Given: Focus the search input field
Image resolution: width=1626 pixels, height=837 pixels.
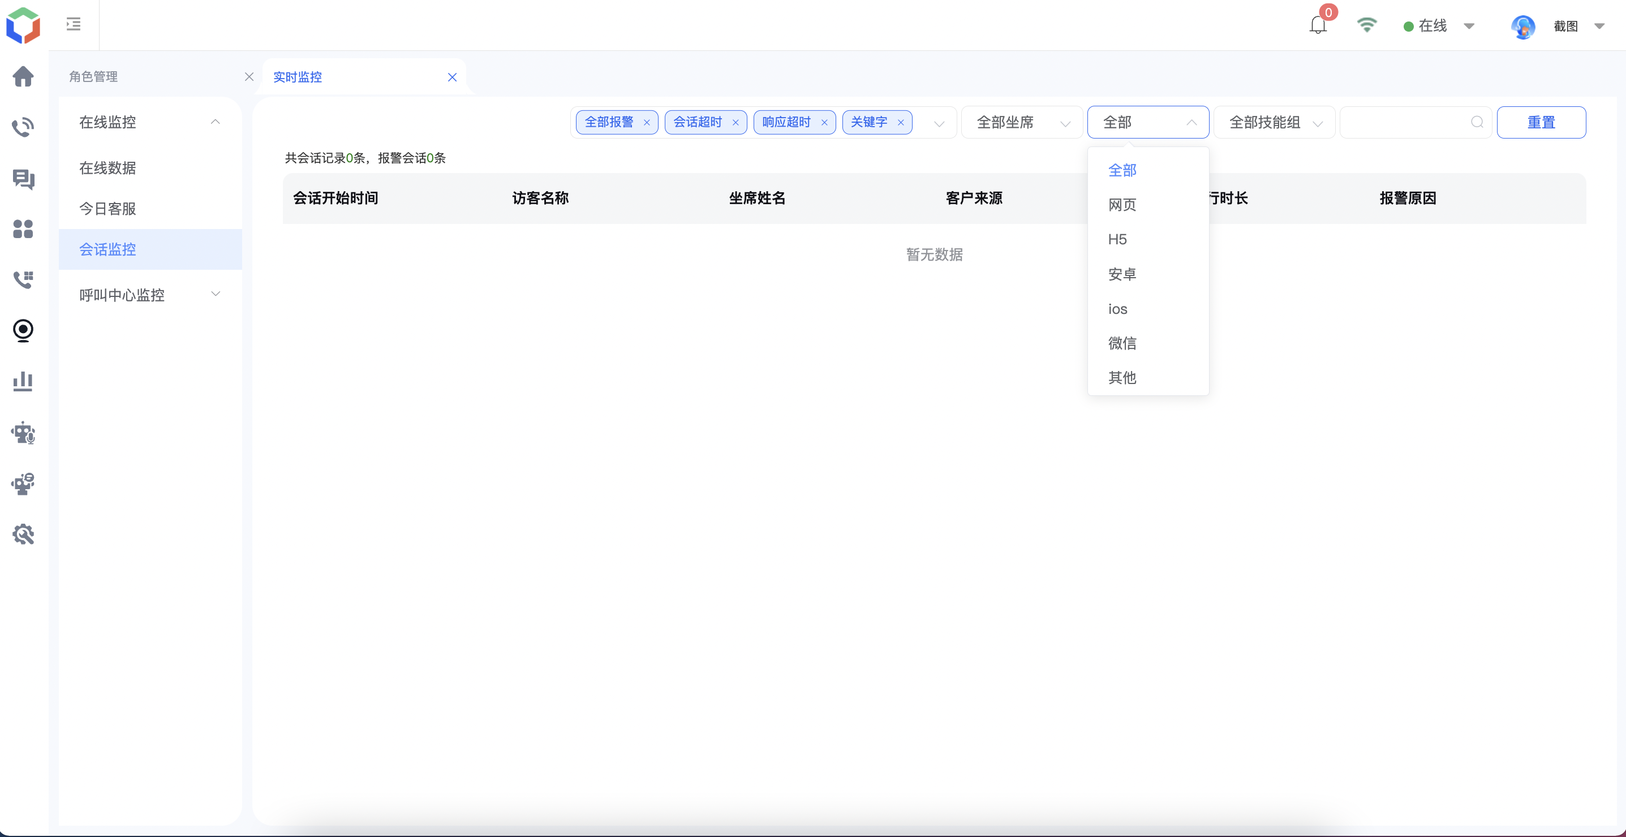Looking at the screenshot, I should 1416,122.
